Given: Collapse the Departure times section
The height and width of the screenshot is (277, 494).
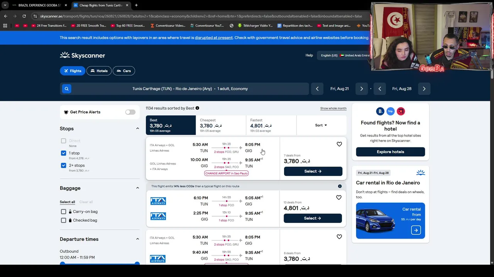Looking at the screenshot, I should click(x=137, y=239).
